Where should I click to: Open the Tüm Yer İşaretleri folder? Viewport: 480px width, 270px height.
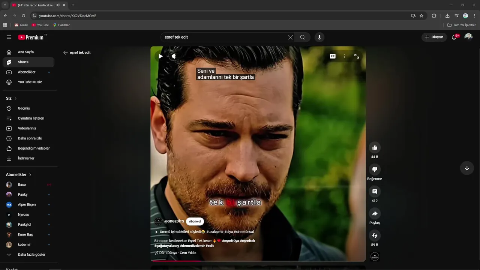point(462,25)
